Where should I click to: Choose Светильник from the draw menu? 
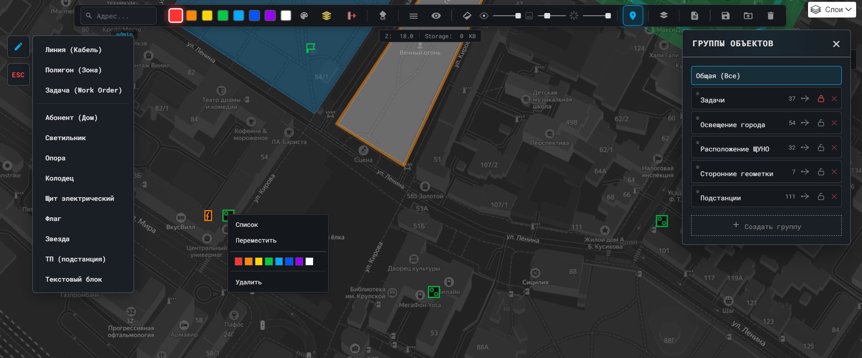coord(66,138)
